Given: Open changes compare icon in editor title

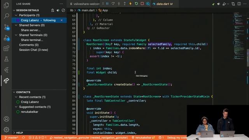Looking at the screenshot, I should (233, 4).
